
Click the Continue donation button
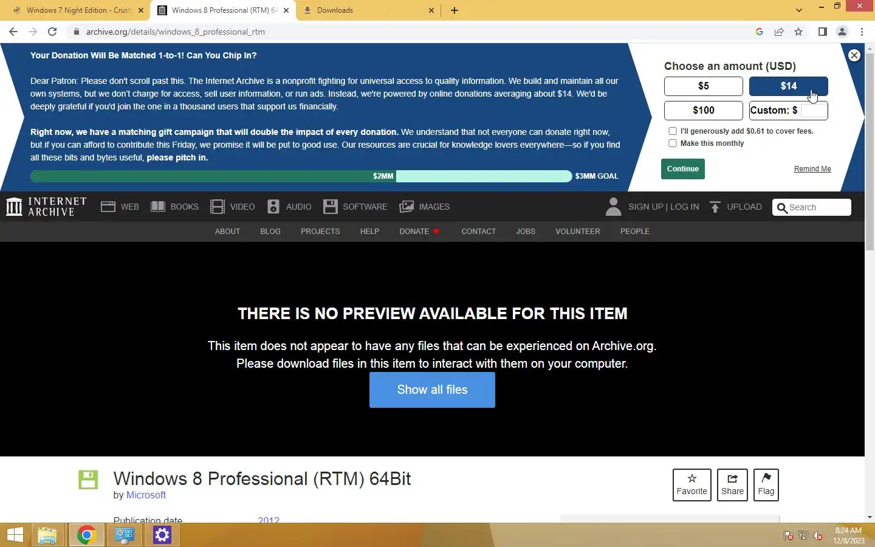[683, 169]
